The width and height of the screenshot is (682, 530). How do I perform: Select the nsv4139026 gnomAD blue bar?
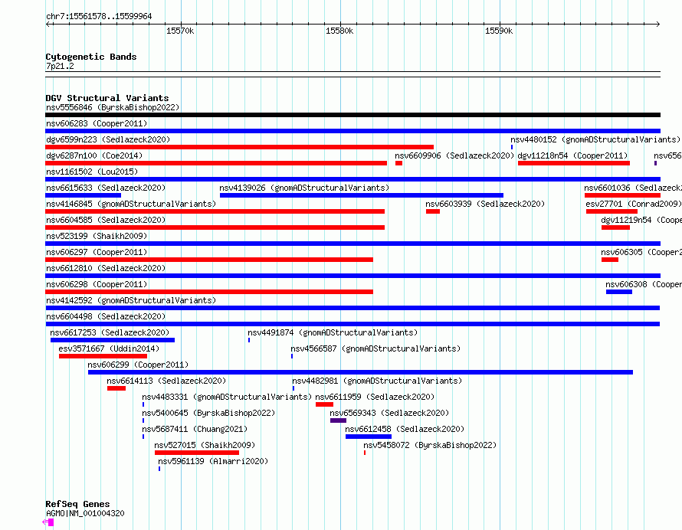(x=362, y=195)
